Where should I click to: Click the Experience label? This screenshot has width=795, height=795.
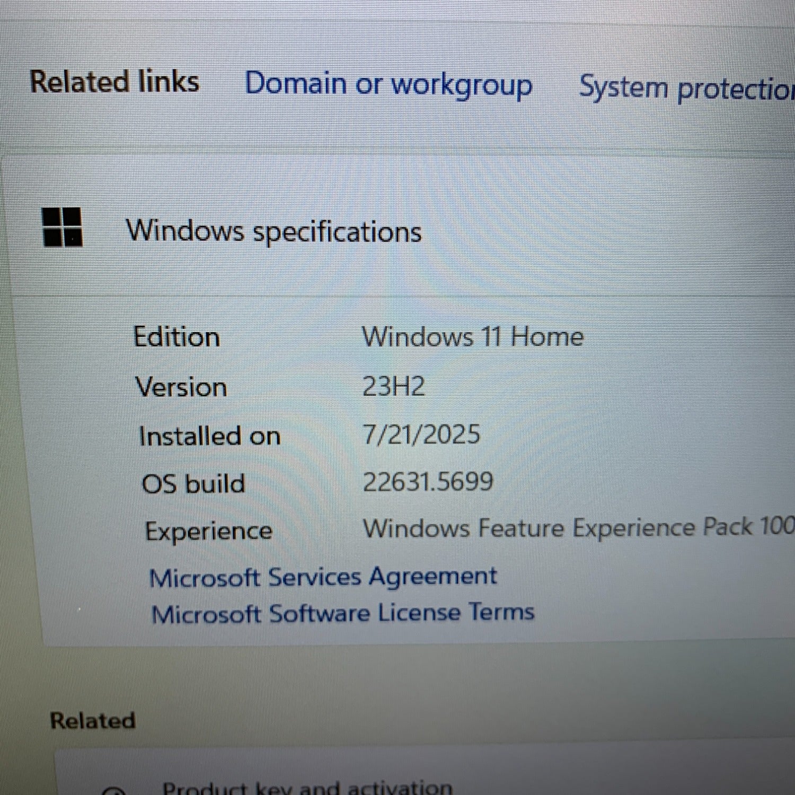[x=209, y=531]
